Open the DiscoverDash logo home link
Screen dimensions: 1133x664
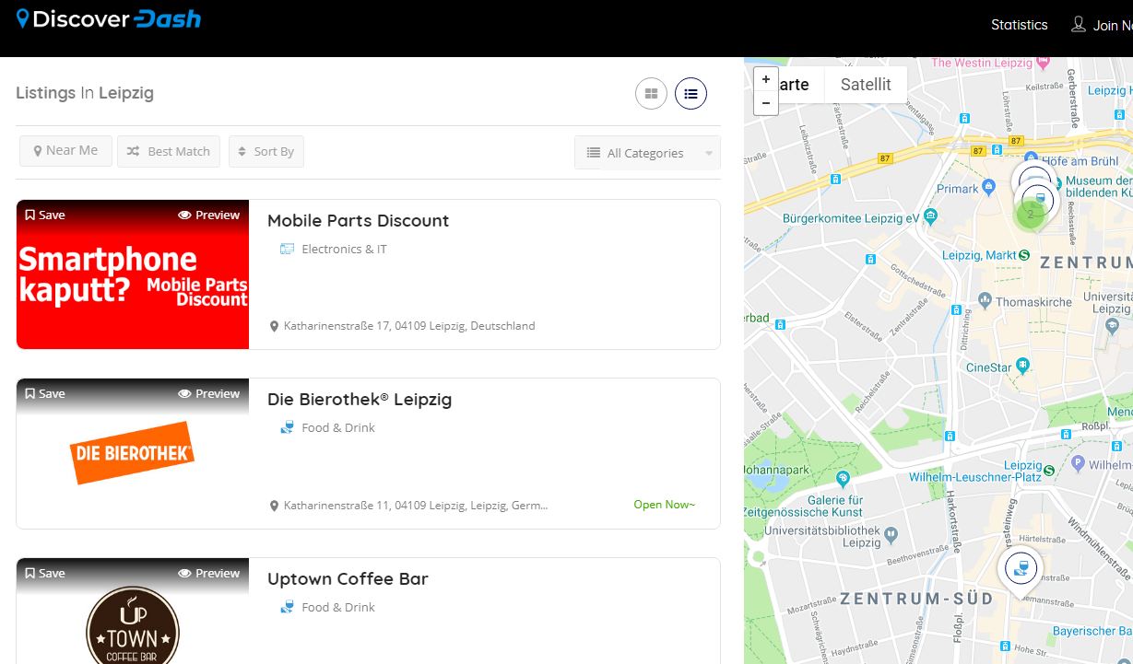[x=109, y=19]
